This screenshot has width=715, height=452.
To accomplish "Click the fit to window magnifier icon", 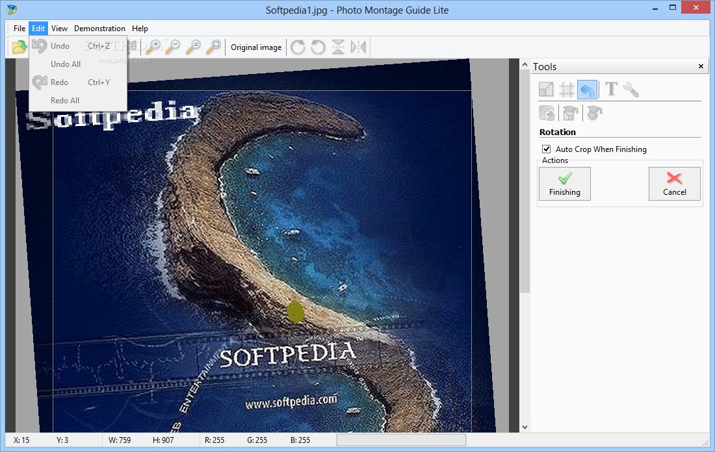I will click(x=213, y=47).
